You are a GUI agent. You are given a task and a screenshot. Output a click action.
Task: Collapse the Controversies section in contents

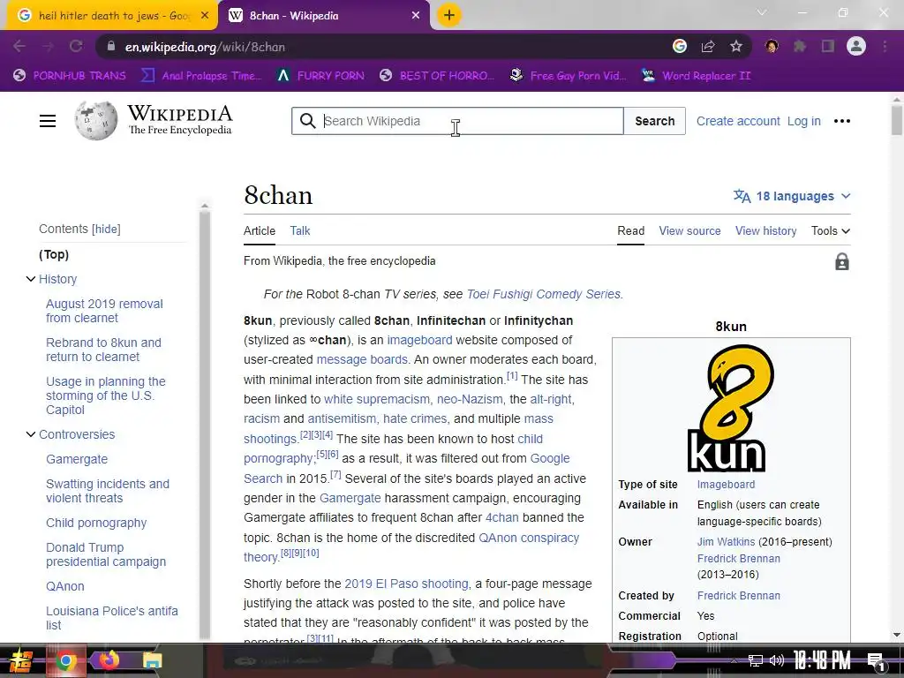[x=31, y=434]
